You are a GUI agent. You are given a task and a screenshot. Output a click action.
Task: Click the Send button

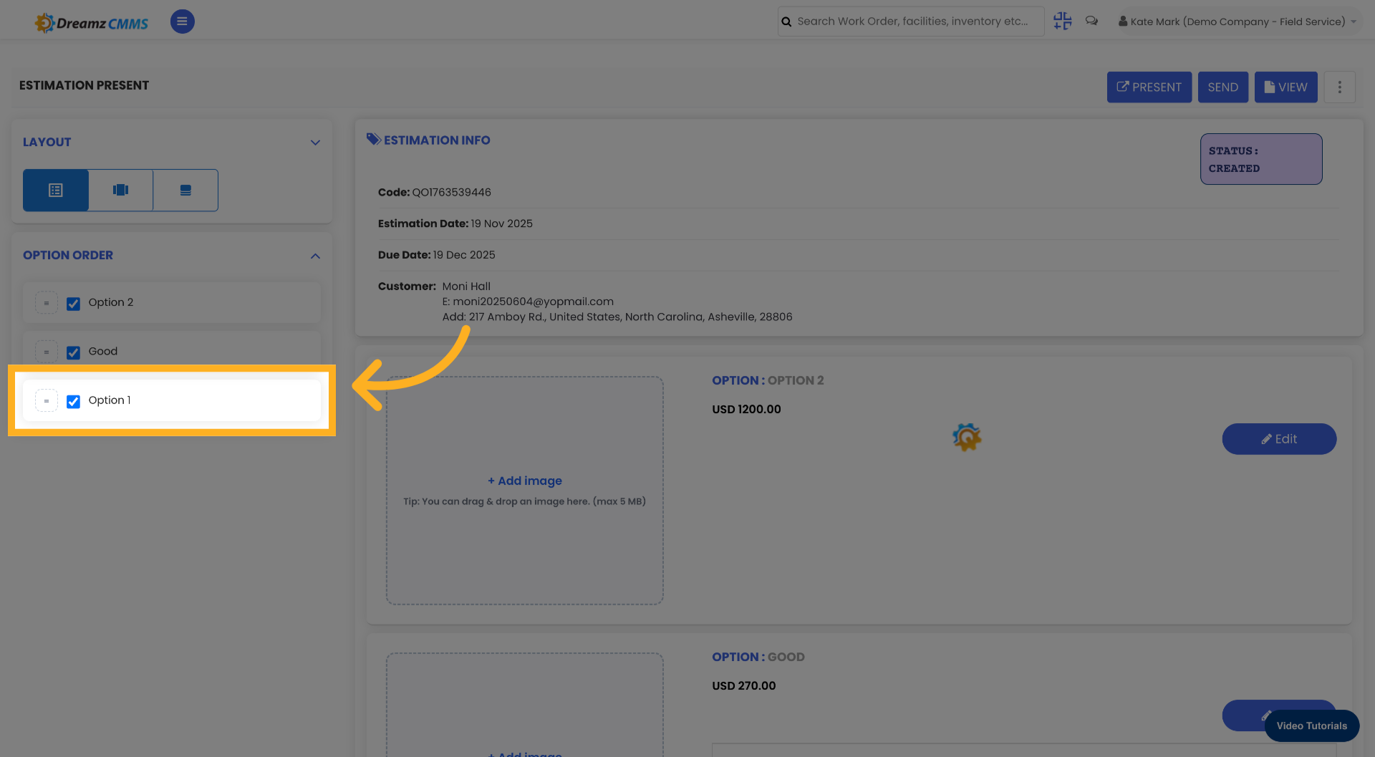(1223, 87)
